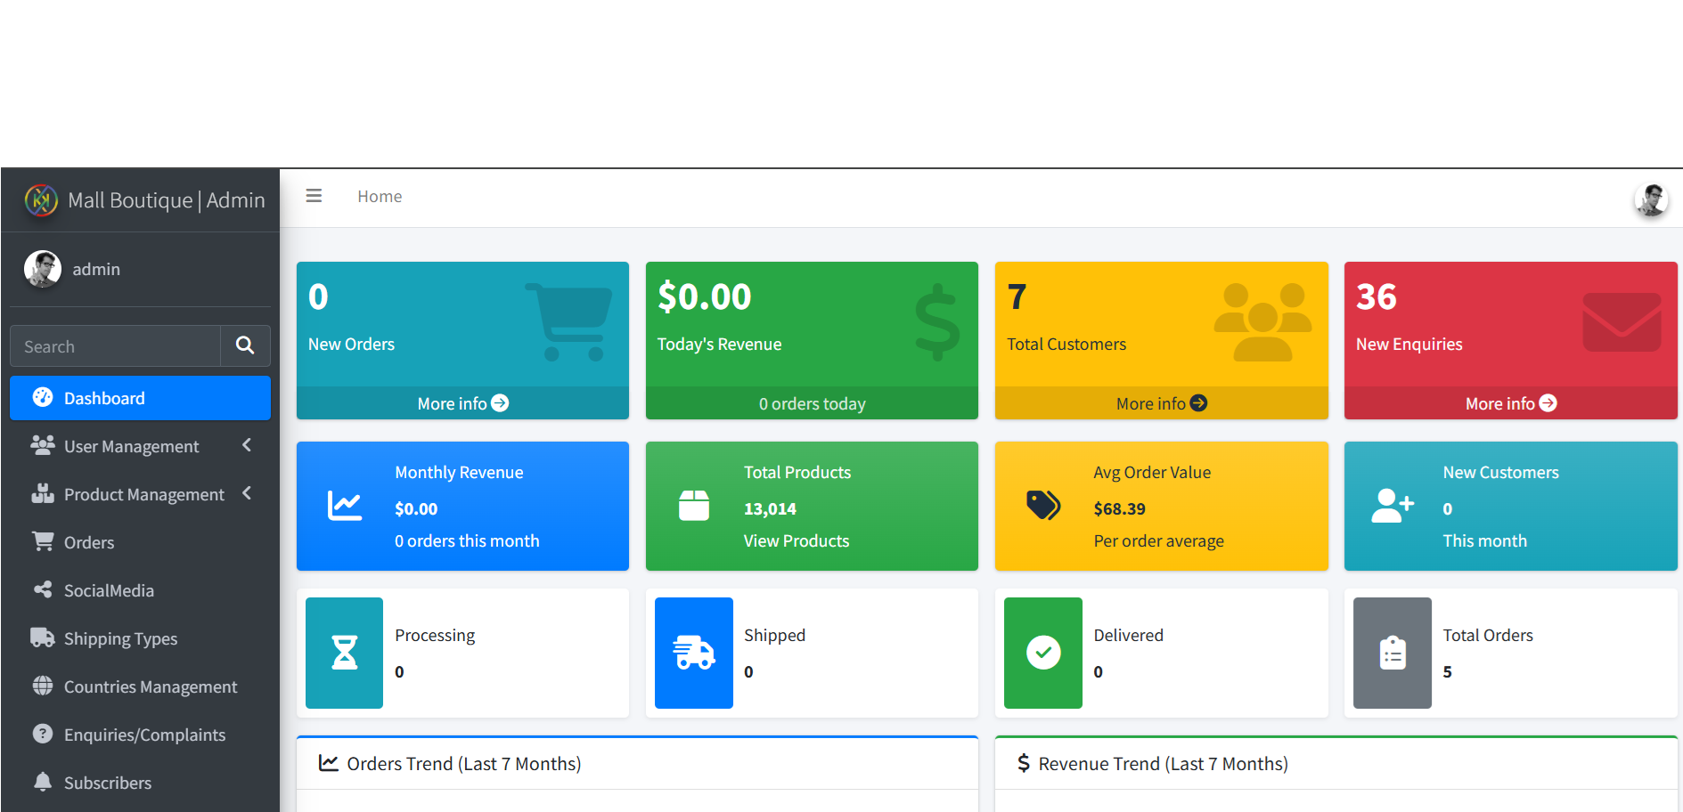The width and height of the screenshot is (1683, 812).
Task: Open the admin profile avatar
Action: (x=1651, y=199)
